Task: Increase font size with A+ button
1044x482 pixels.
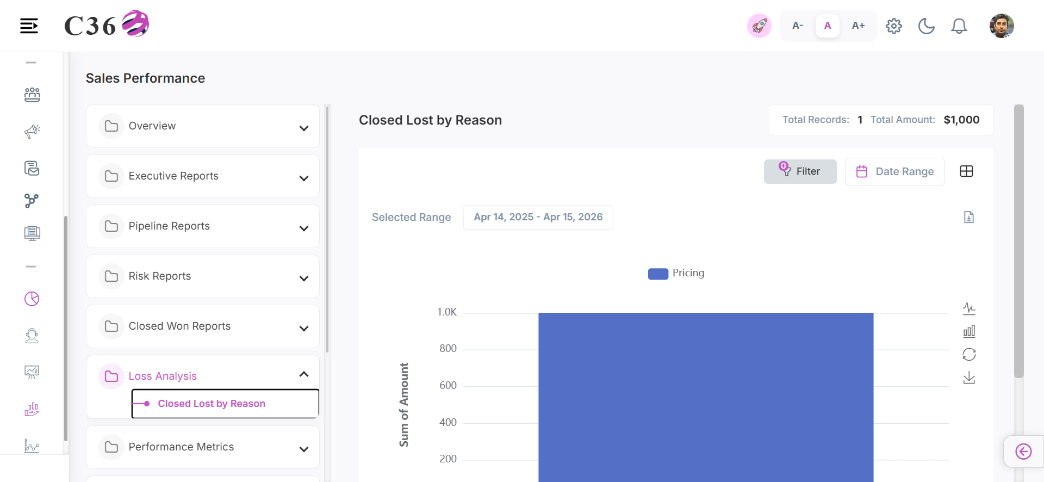Action: tap(858, 26)
